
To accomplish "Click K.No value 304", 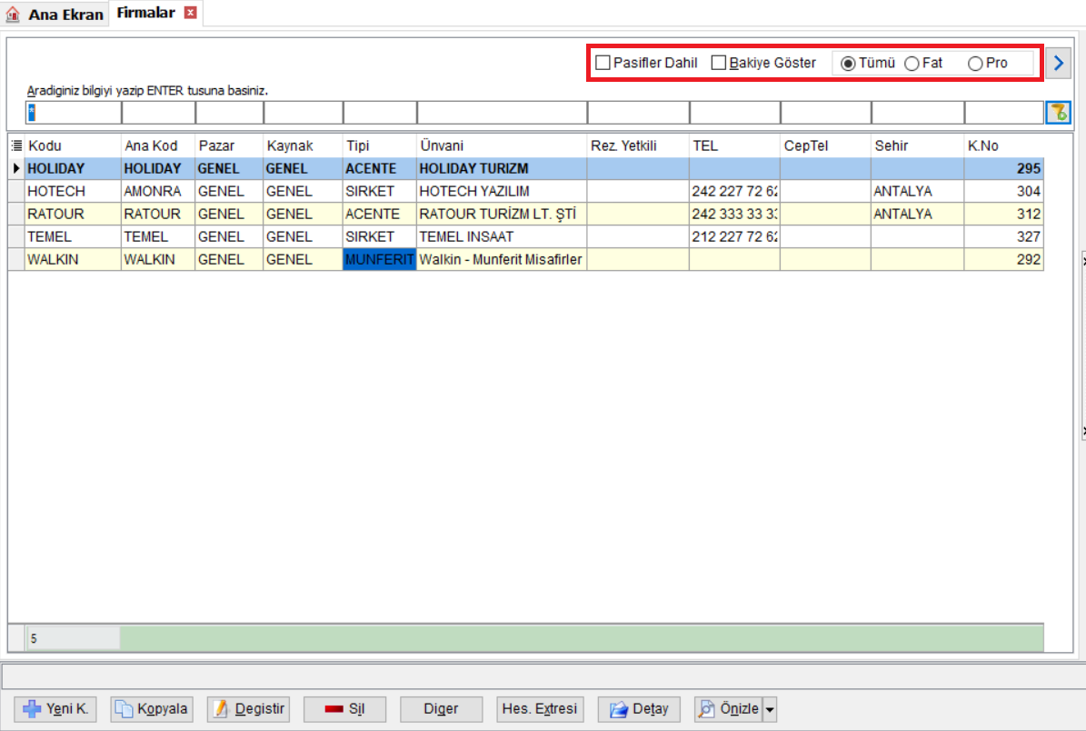I will [x=1003, y=191].
